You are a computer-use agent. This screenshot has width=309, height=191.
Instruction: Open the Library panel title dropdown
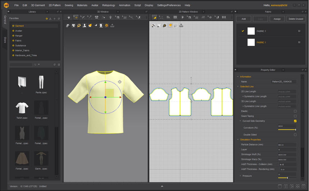[x=47, y=12]
